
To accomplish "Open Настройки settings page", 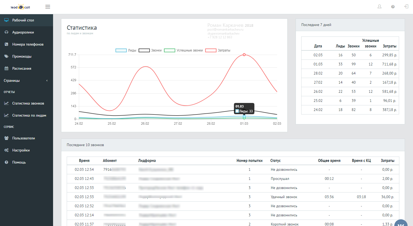I will click(x=27, y=150).
